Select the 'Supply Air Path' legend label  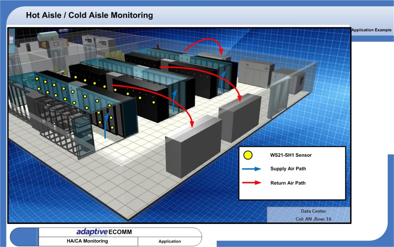point(288,169)
